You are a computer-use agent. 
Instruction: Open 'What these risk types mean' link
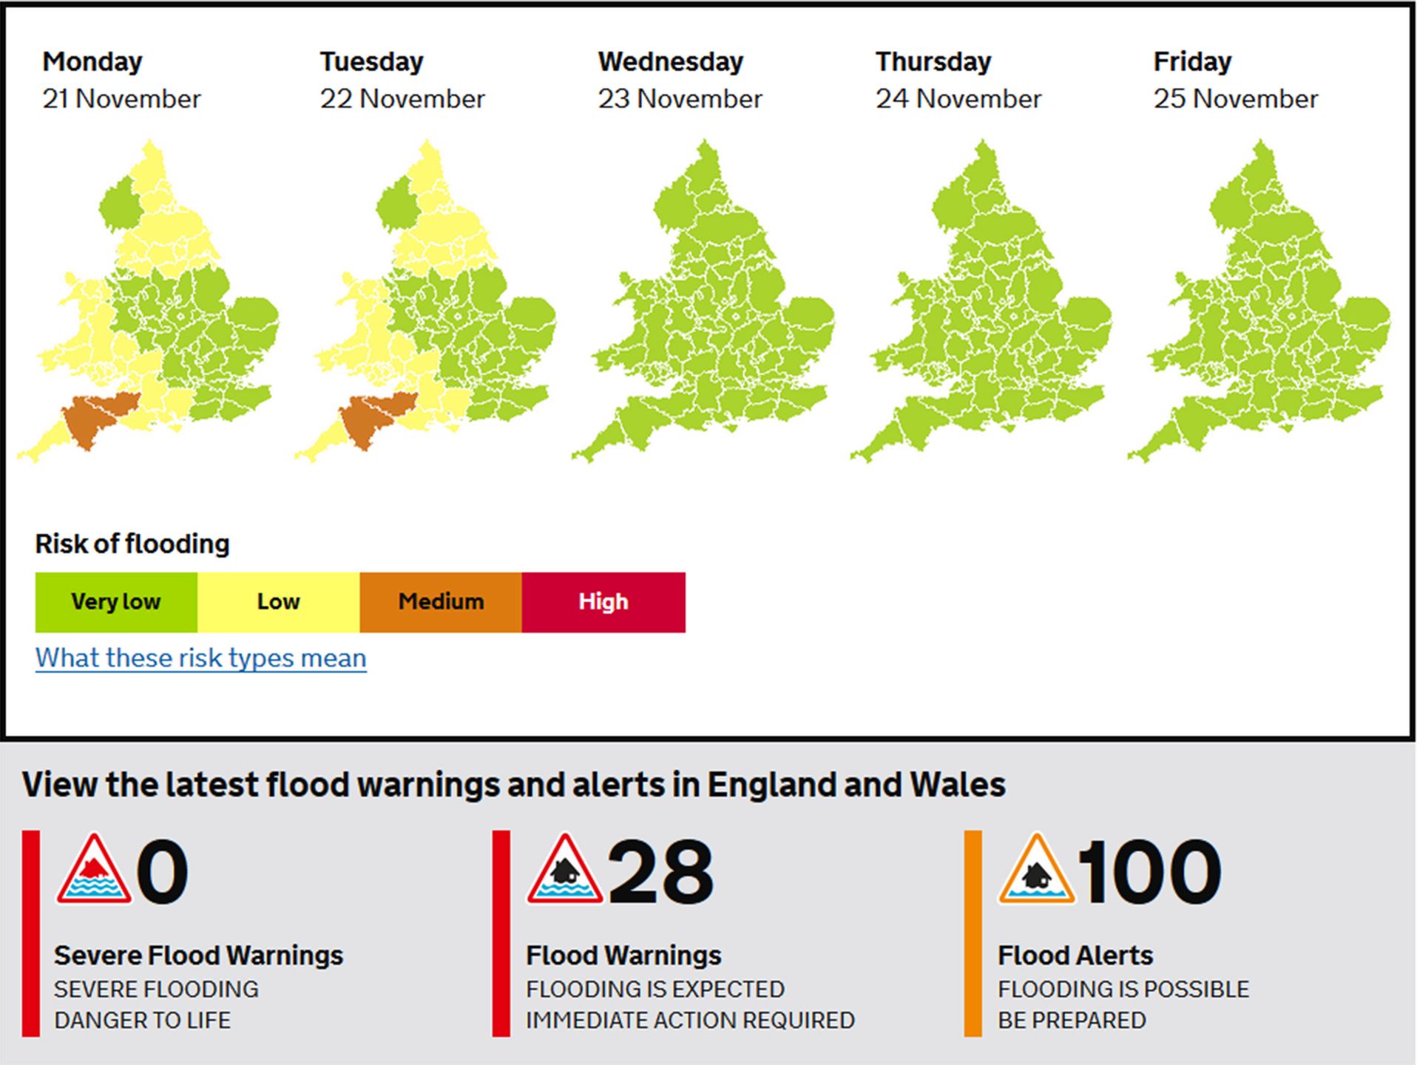tap(200, 658)
